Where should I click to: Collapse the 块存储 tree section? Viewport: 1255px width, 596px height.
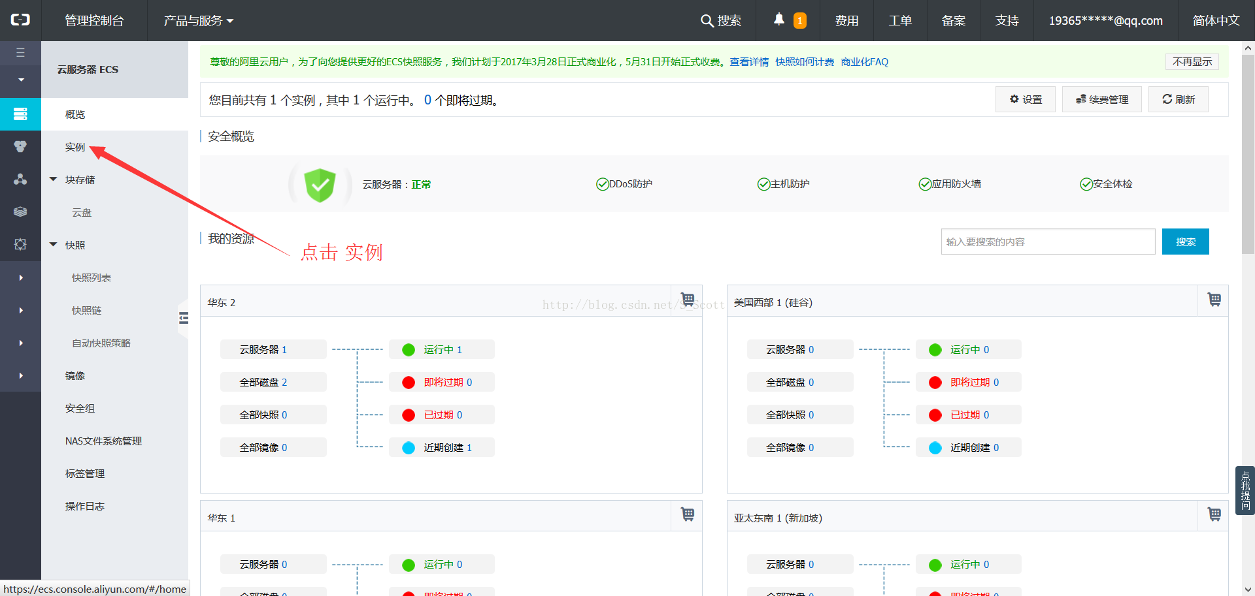(54, 179)
